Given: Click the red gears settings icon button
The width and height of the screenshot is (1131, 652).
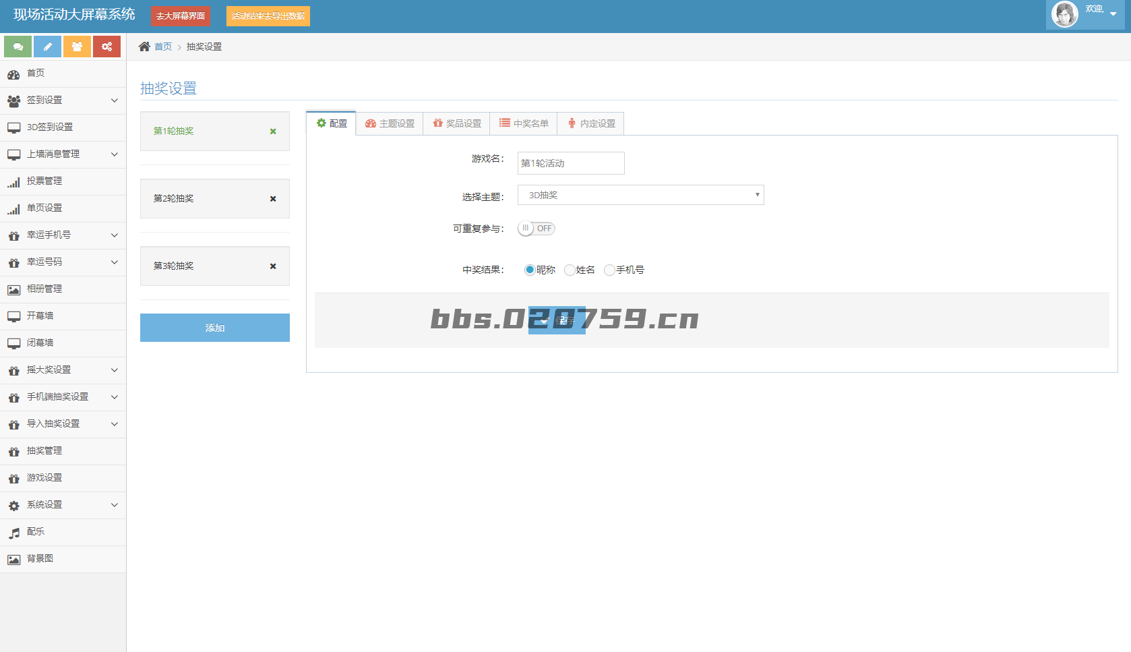Looking at the screenshot, I should coord(106,47).
